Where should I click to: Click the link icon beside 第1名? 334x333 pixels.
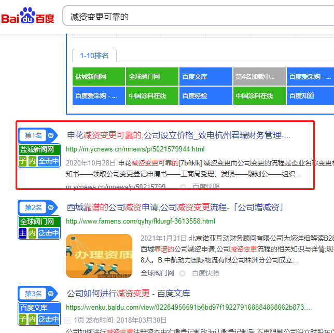click(51, 135)
